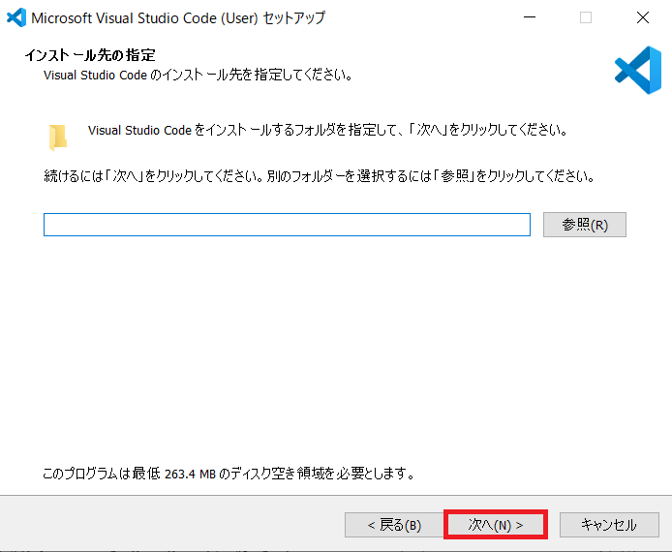Click the VS Code icon in title bar
672x552 pixels.
tap(15, 17)
